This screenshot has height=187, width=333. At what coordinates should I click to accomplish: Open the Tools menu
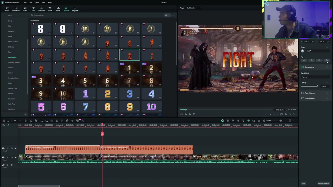click(x=37, y=3)
